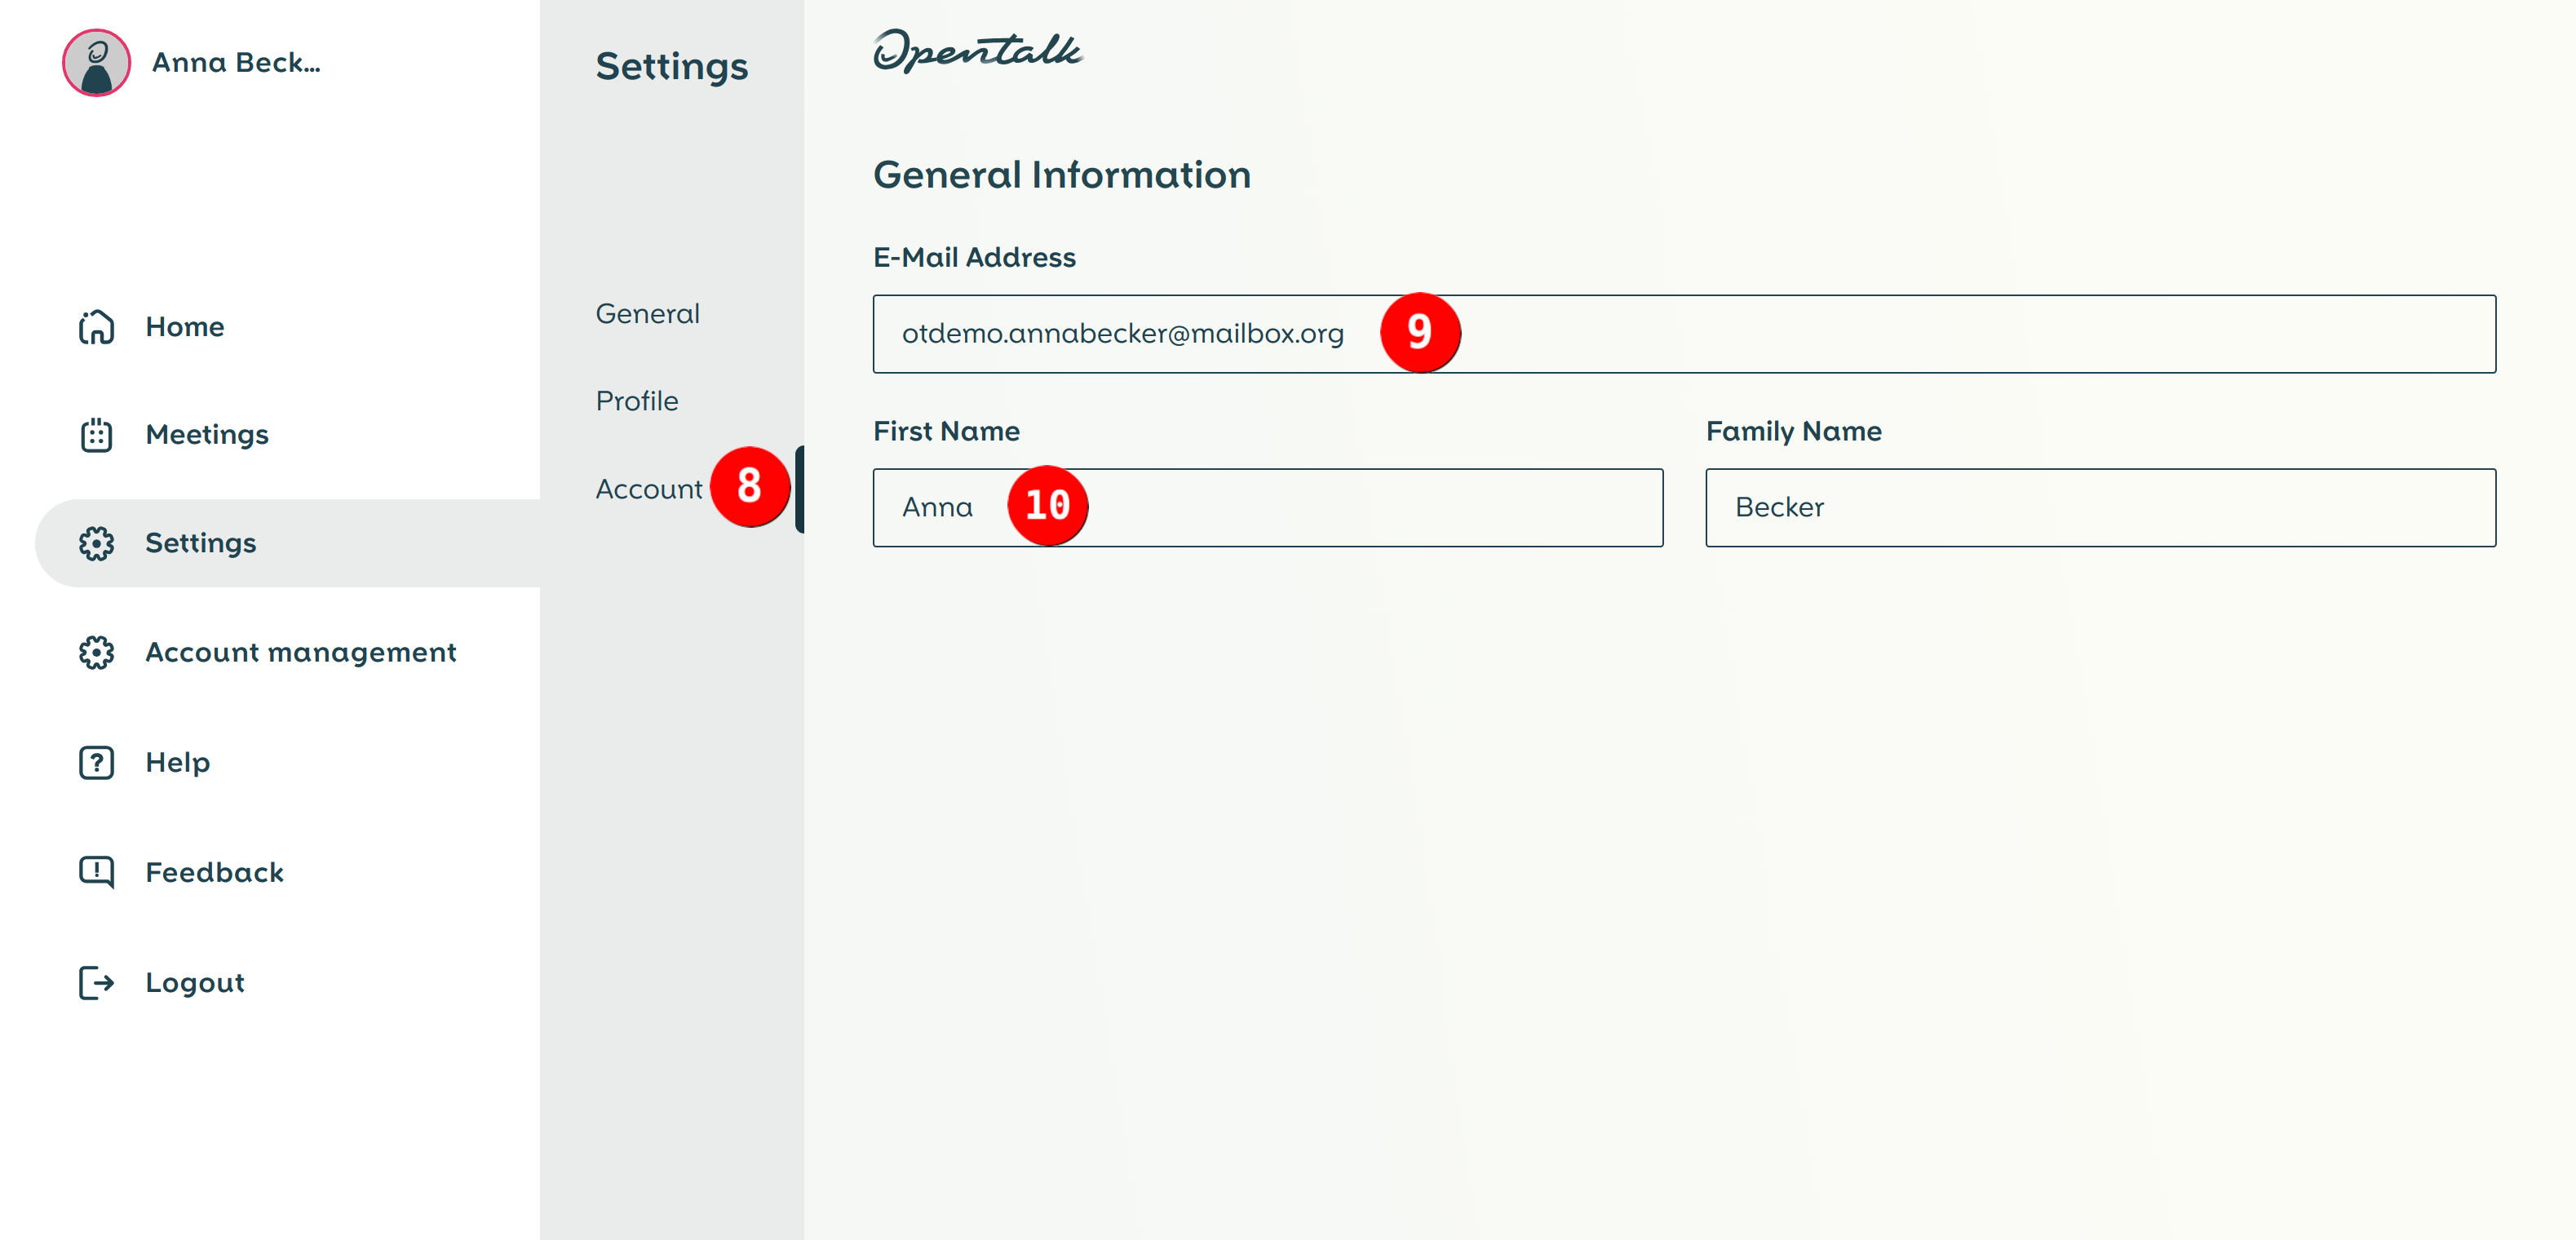2576x1240 pixels.
Task: Open Account management from the sidebar
Action: tap(300, 652)
